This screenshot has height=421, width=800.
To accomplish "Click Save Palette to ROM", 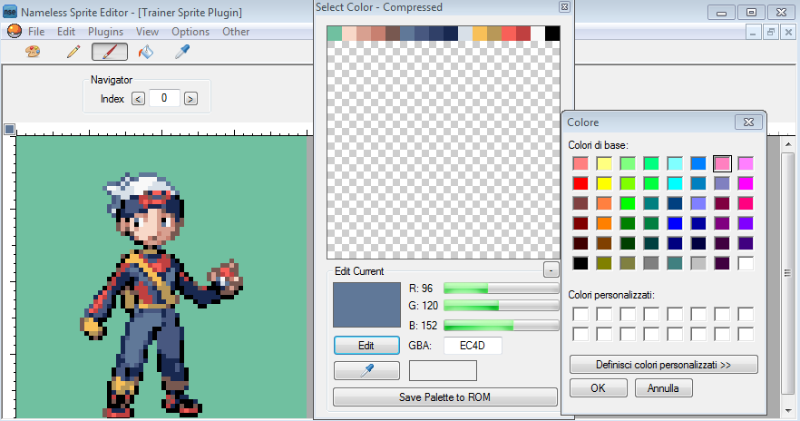I will [x=444, y=397].
